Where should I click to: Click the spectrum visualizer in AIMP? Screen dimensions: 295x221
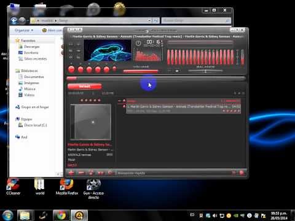point(148,55)
